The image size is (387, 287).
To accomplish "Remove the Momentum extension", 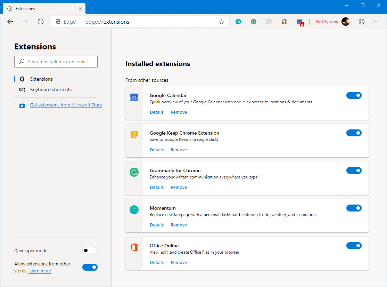I will point(179,225).
